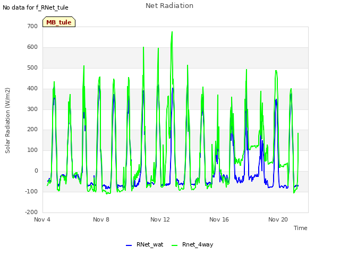Click the 500 y-axis tick label
Image resolution: width=340 pixels, height=255 pixels.
pyautogui.click(x=32, y=67)
